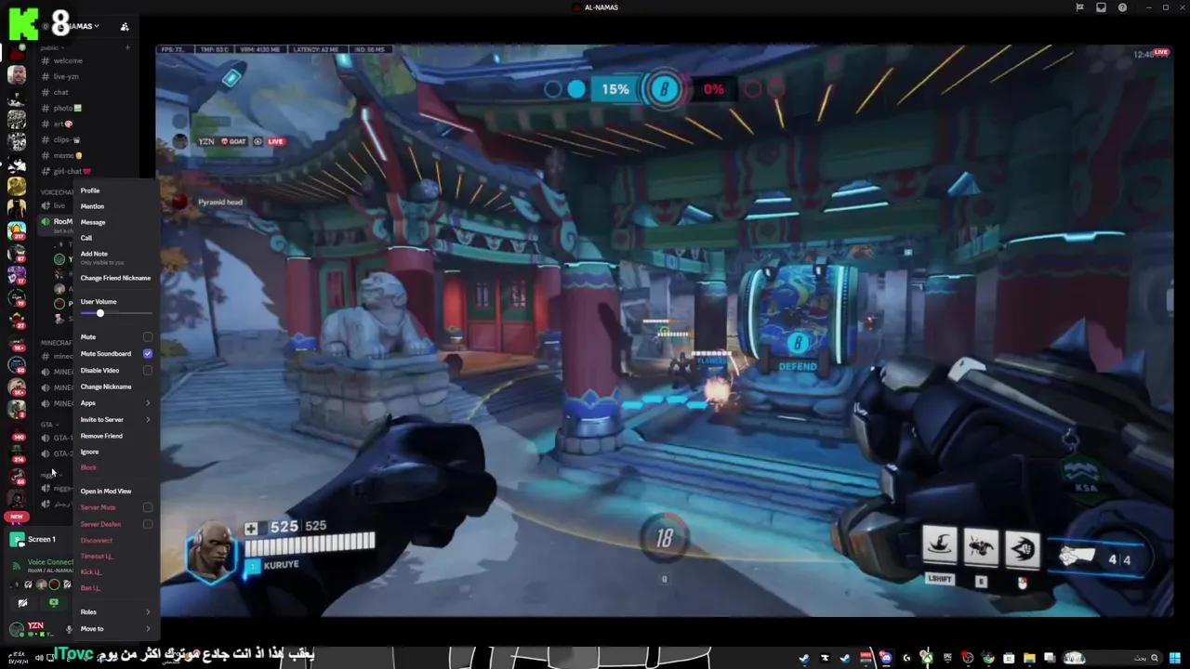Image resolution: width=1190 pixels, height=669 pixels.
Task: Click the live voice channel speaker icon
Action: [46, 205]
